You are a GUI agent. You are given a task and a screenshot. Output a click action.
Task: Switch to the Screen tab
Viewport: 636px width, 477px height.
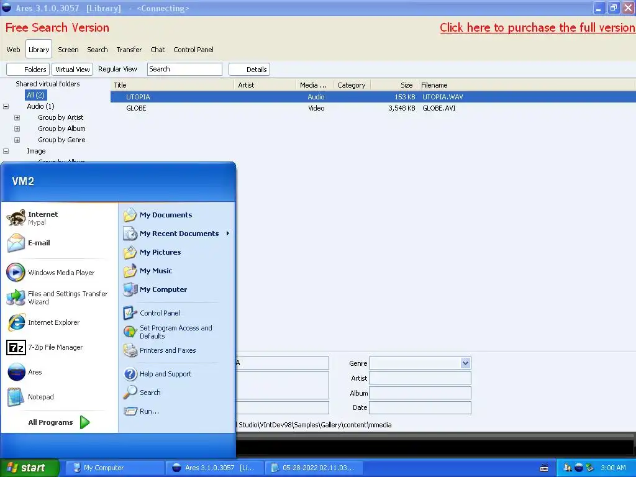(x=68, y=50)
